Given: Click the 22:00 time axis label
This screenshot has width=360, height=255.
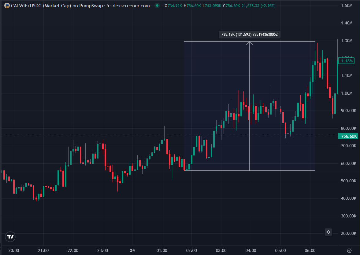Looking at the screenshot, I should pos(73,250).
